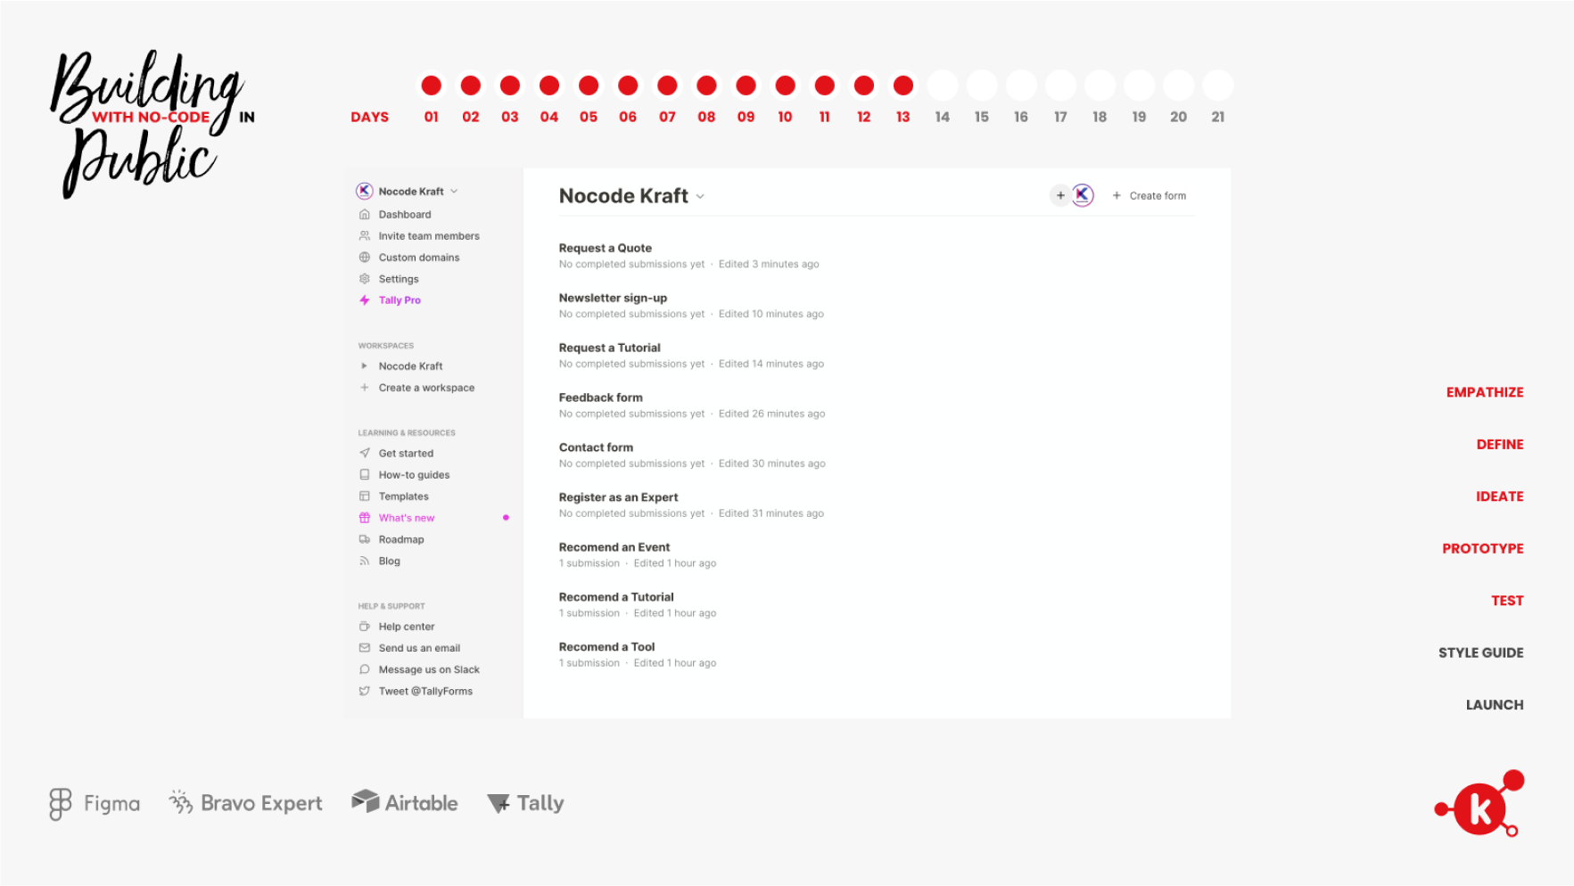Image resolution: width=1574 pixels, height=886 pixels.
Task: Click the Get started paper plane icon
Action: click(x=365, y=454)
